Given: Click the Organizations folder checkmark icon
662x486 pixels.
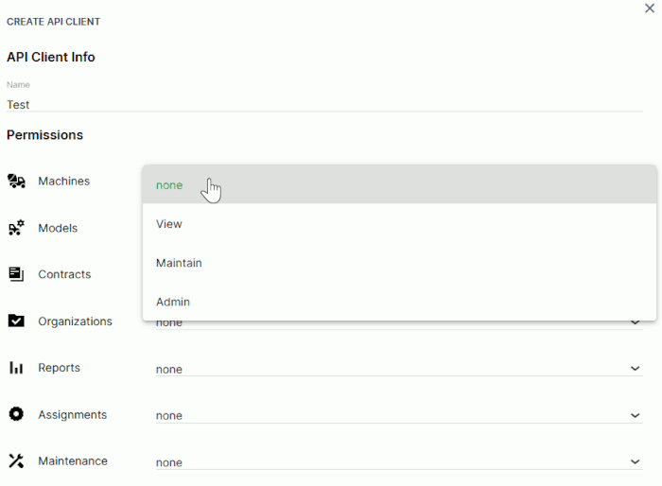Looking at the screenshot, I should [x=16, y=321].
